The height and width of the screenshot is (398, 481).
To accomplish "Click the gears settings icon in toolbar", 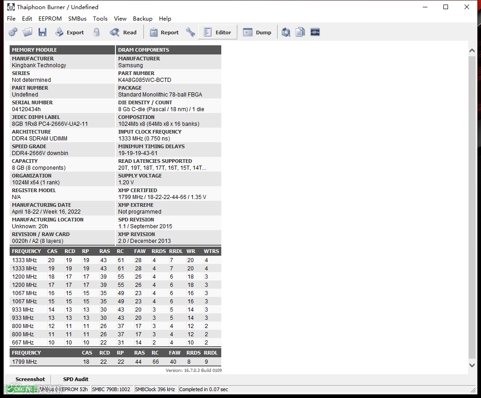I will (13, 32).
